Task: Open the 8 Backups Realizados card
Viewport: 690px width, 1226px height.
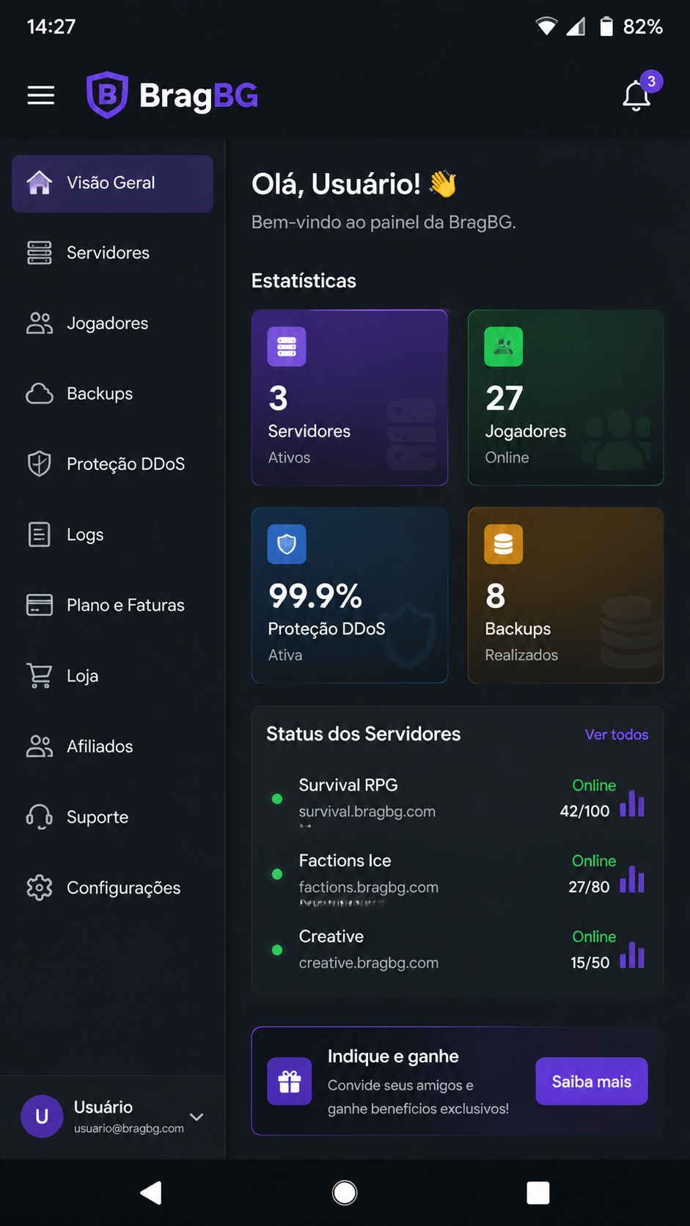Action: point(566,595)
